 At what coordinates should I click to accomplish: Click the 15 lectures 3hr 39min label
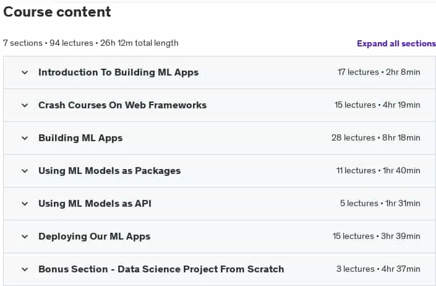377,236
